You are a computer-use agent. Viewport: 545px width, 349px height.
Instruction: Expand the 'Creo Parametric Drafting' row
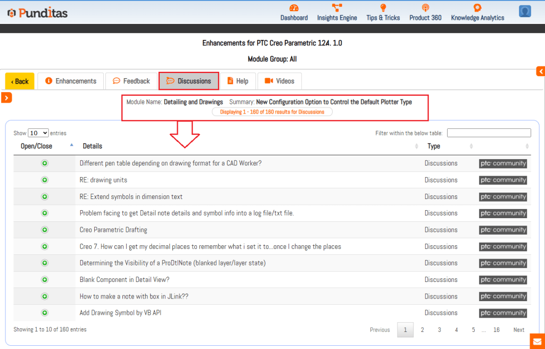45,230
